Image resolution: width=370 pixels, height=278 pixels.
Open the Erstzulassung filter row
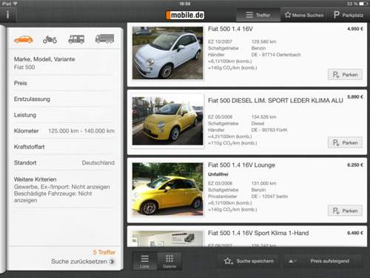[x=64, y=99]
